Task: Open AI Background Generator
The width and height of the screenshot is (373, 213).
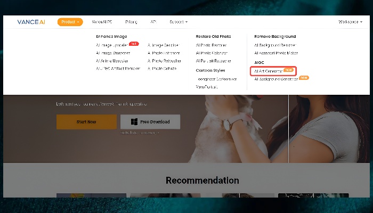Action: 276,79
